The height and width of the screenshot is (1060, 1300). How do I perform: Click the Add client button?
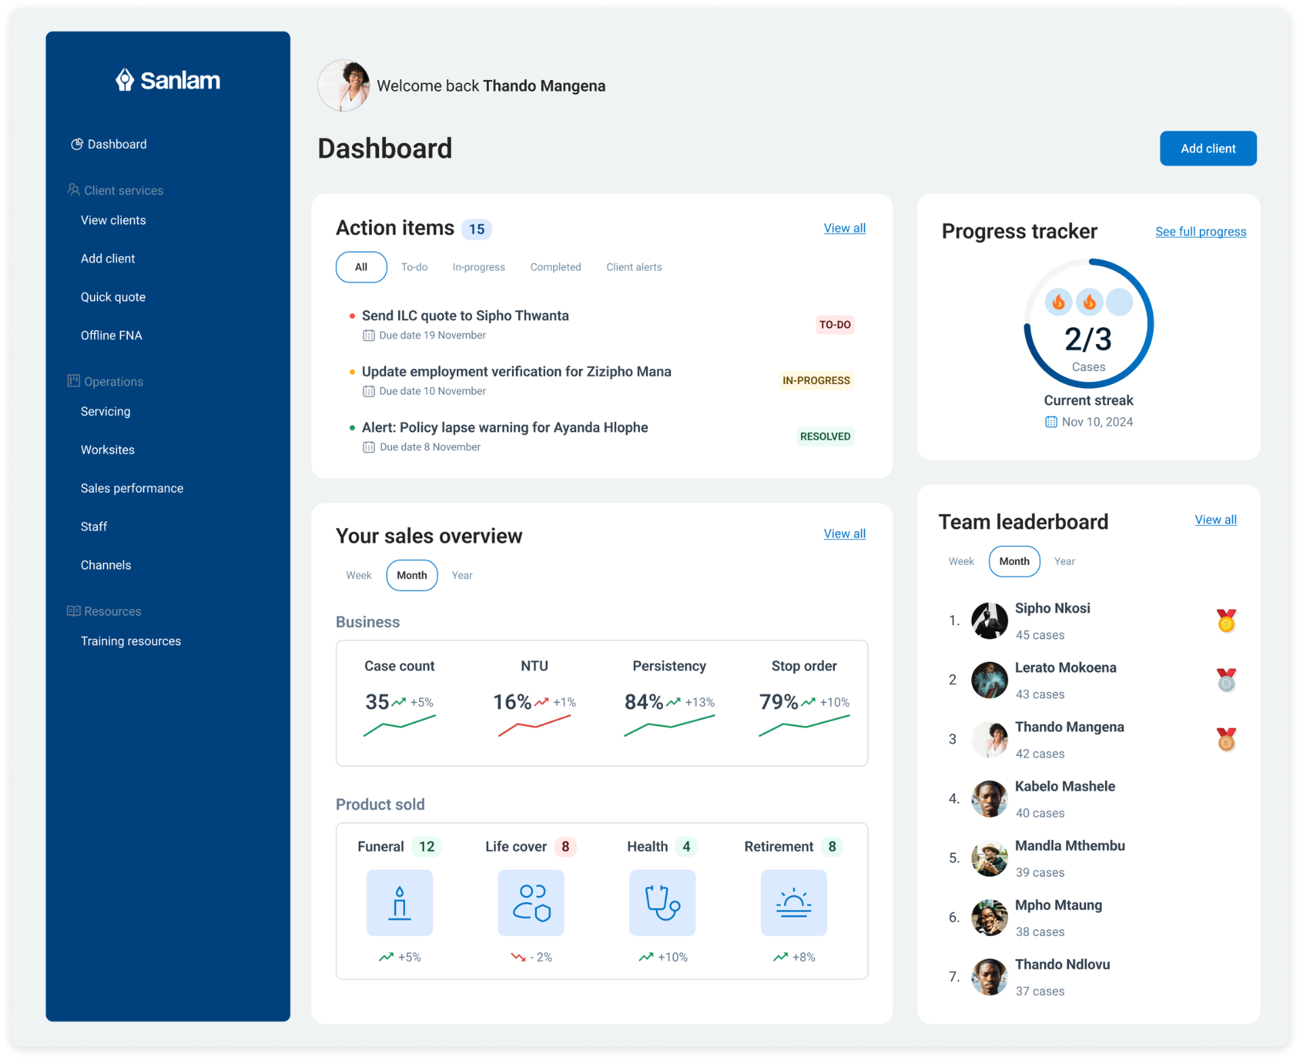[1208, 148]
